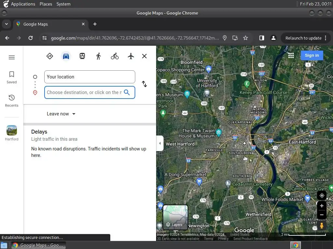Image resolution: width=333 pixels, height=249 pixels.
Task: Bookmark this page with star
Action: 246,38
